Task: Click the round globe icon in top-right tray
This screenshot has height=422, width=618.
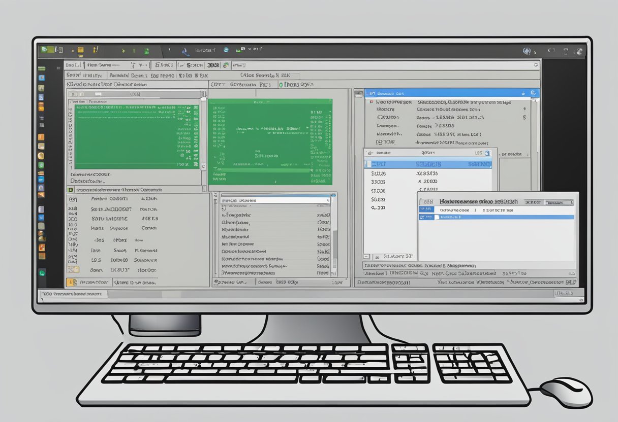Action: pos(527,51)
